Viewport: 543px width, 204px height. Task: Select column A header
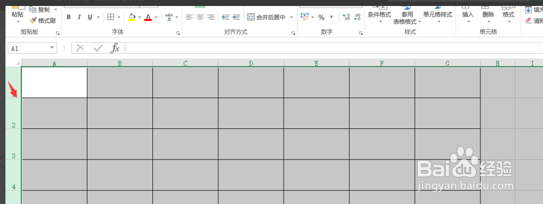pos(54,63)
